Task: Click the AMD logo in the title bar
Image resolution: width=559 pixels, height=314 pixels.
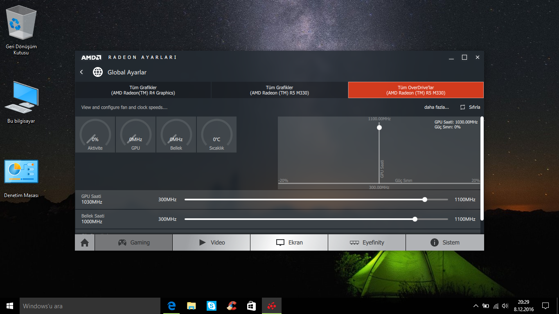Action: 91,58
